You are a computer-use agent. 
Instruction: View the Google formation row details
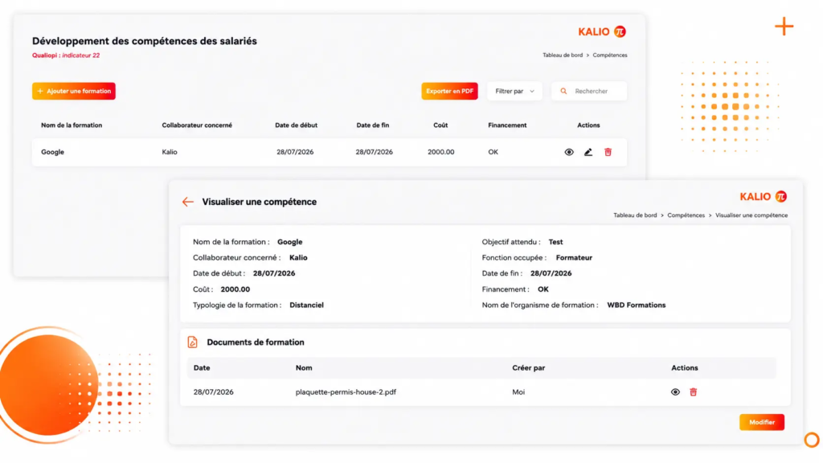[569, 152]
